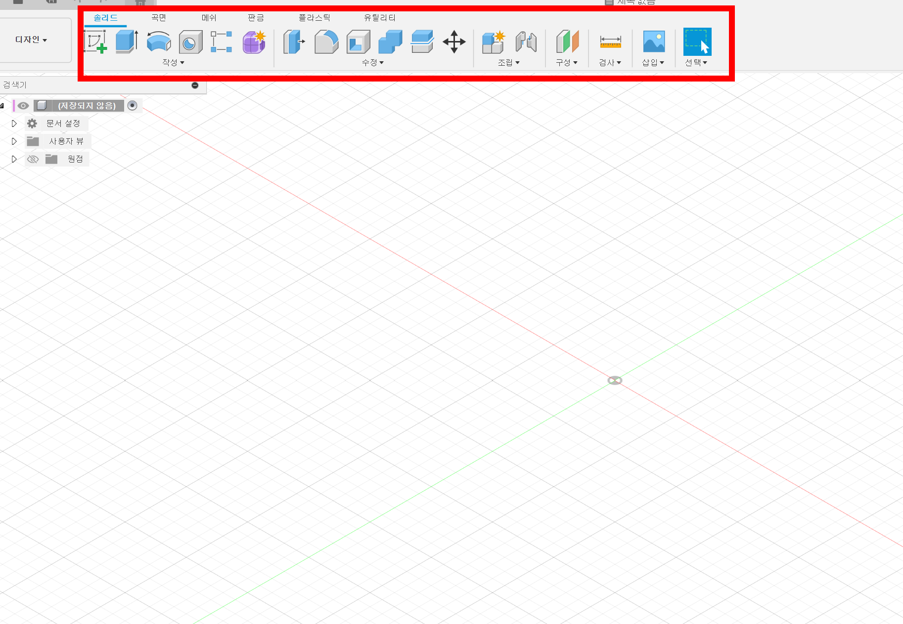Select the Hole tool
Image resolution: width=903 pixels, height=624 pixels.
tap(190, 42)
